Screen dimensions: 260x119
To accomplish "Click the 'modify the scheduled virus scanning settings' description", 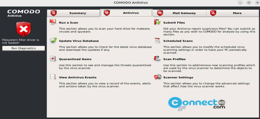I will pyautogui.click(x=205, y=50).
